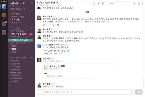
Task: Open Google Calendar app icon in message
Action: [x=39, y=46]
